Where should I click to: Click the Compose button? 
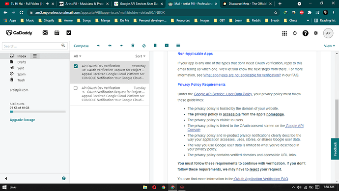pos(81,46)
